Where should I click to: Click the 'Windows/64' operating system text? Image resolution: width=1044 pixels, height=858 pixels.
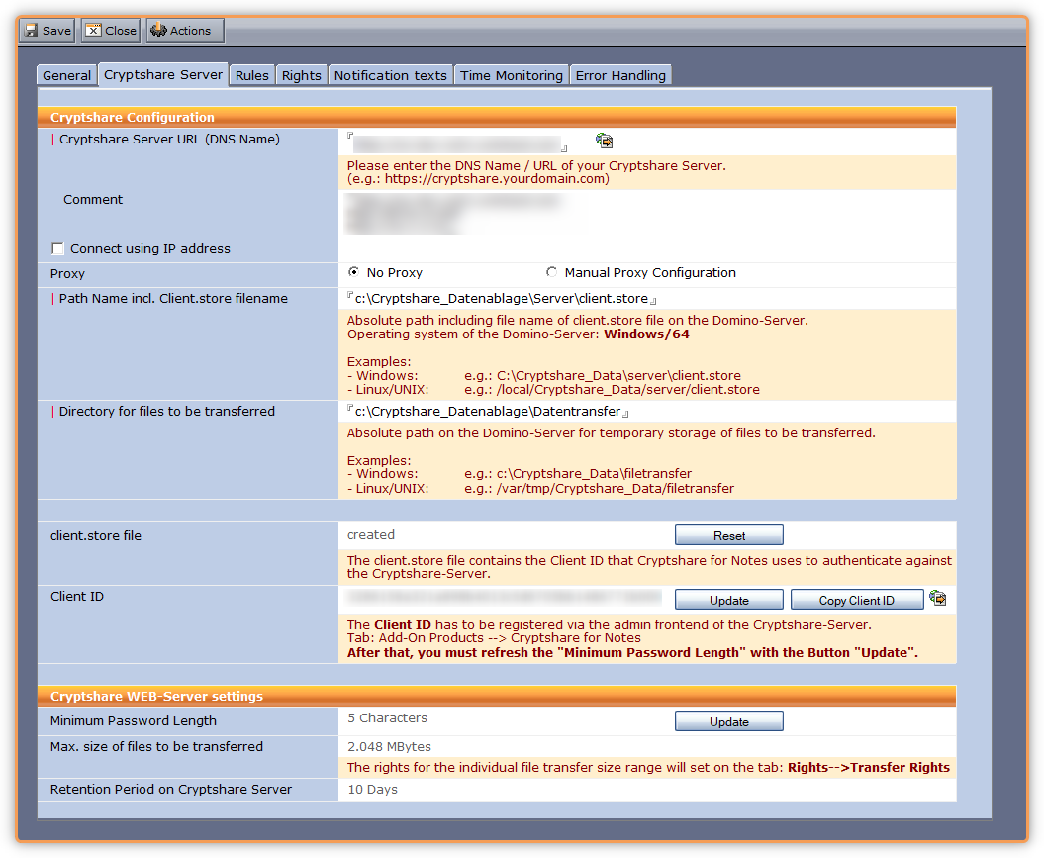pyautogui.click(x=646, y=334)
